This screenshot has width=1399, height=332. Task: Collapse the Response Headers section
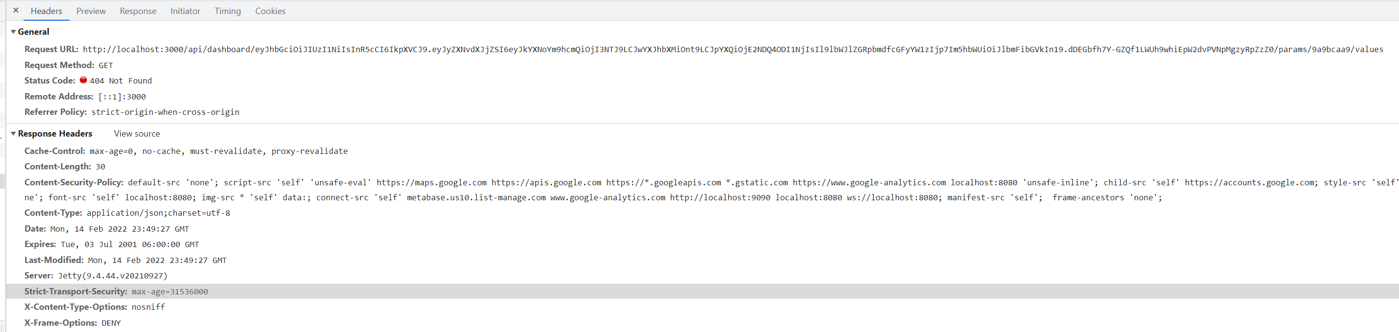(x=13, y=134)
